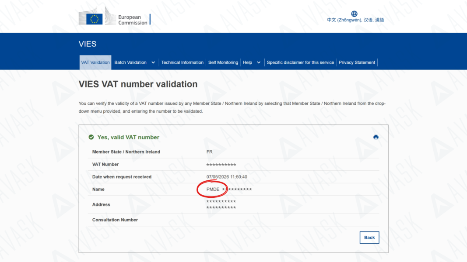This screenshot has height=262, width=467.
Task: Click the 'Yes, valid VAT number' message
Action: tap(128, 137)
